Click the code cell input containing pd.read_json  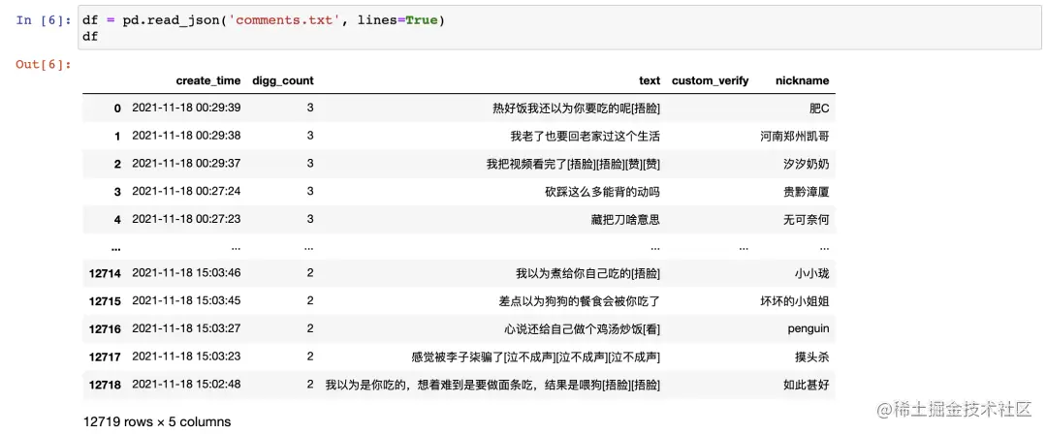pyautogui.click(x=559, y=28)
